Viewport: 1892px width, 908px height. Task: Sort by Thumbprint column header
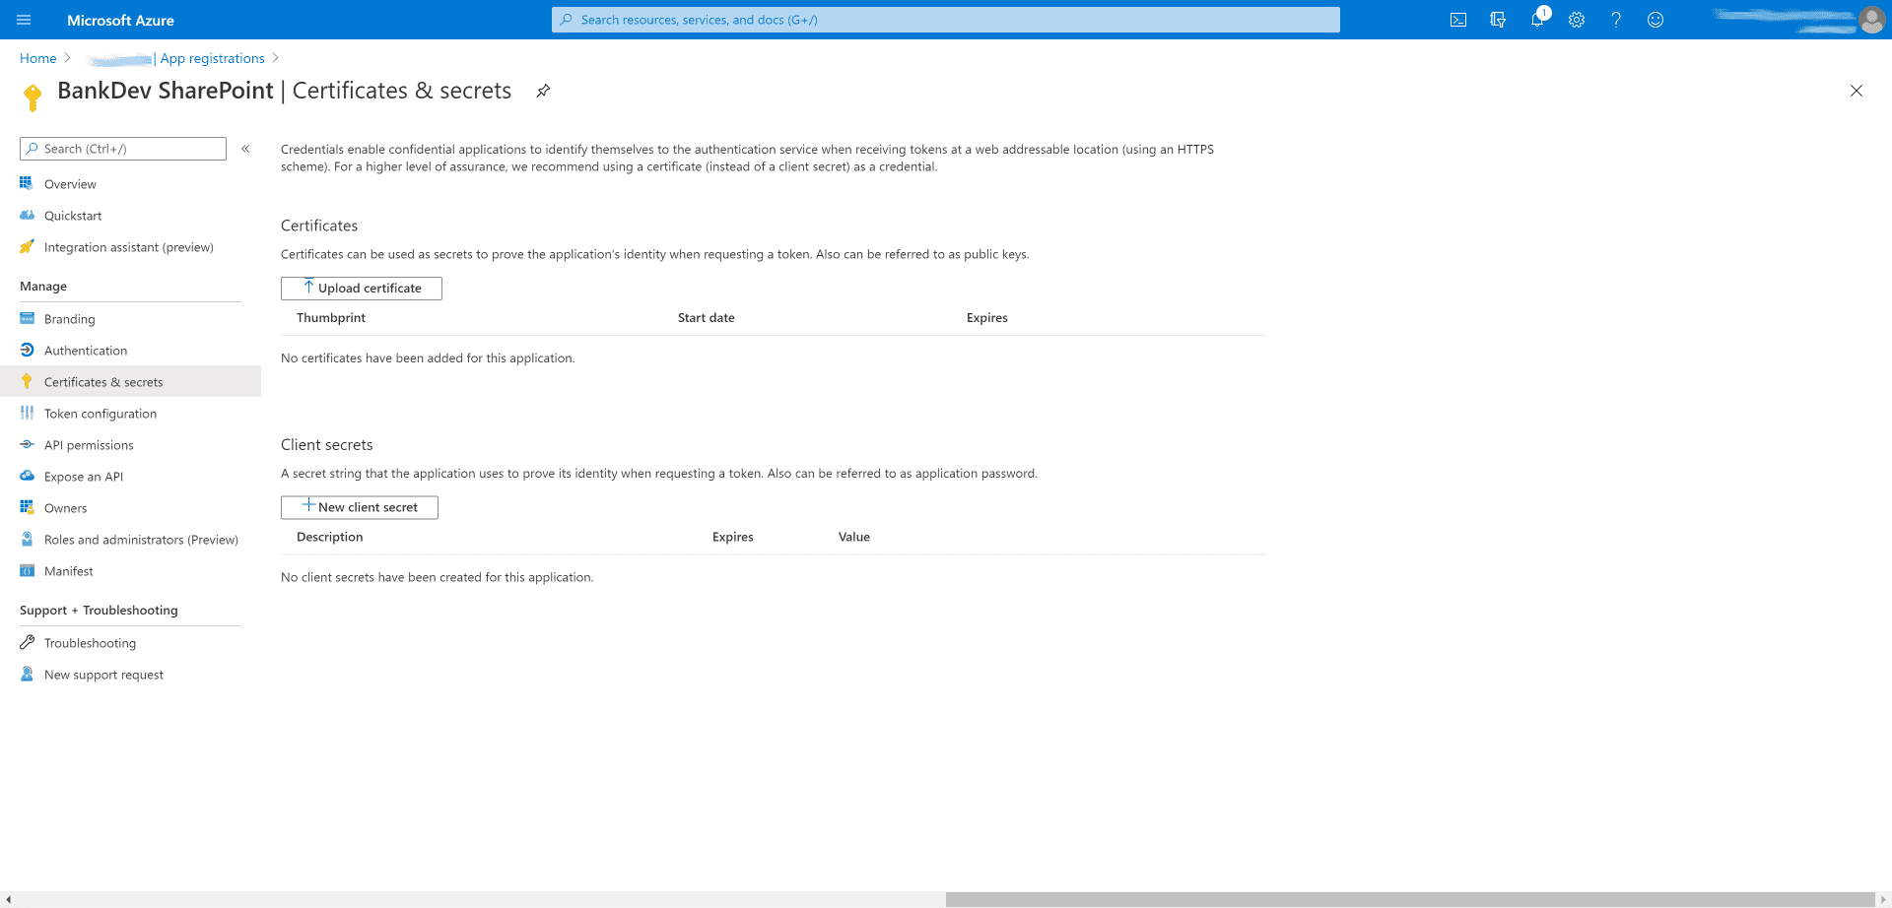pyautogui.click(x=331, y=318)
